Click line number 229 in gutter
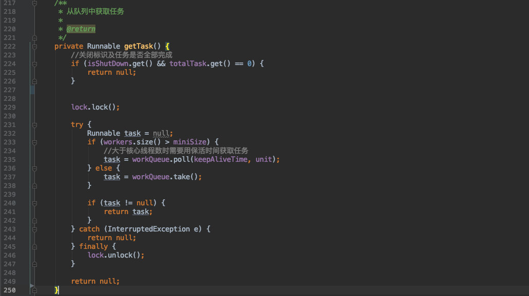529x296 pixels. point(9,108)
